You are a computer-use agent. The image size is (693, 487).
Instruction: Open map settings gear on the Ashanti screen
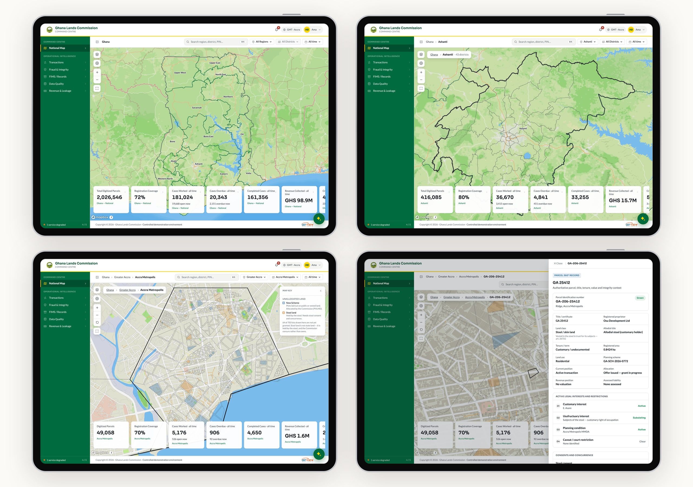421,63
